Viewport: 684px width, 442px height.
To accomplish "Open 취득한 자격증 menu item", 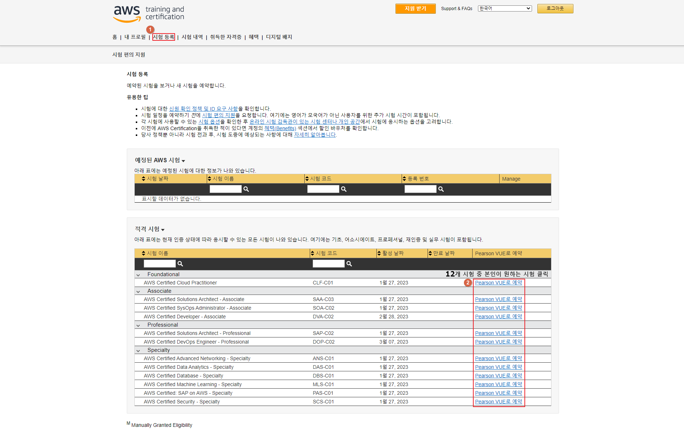I will [226, 37].
